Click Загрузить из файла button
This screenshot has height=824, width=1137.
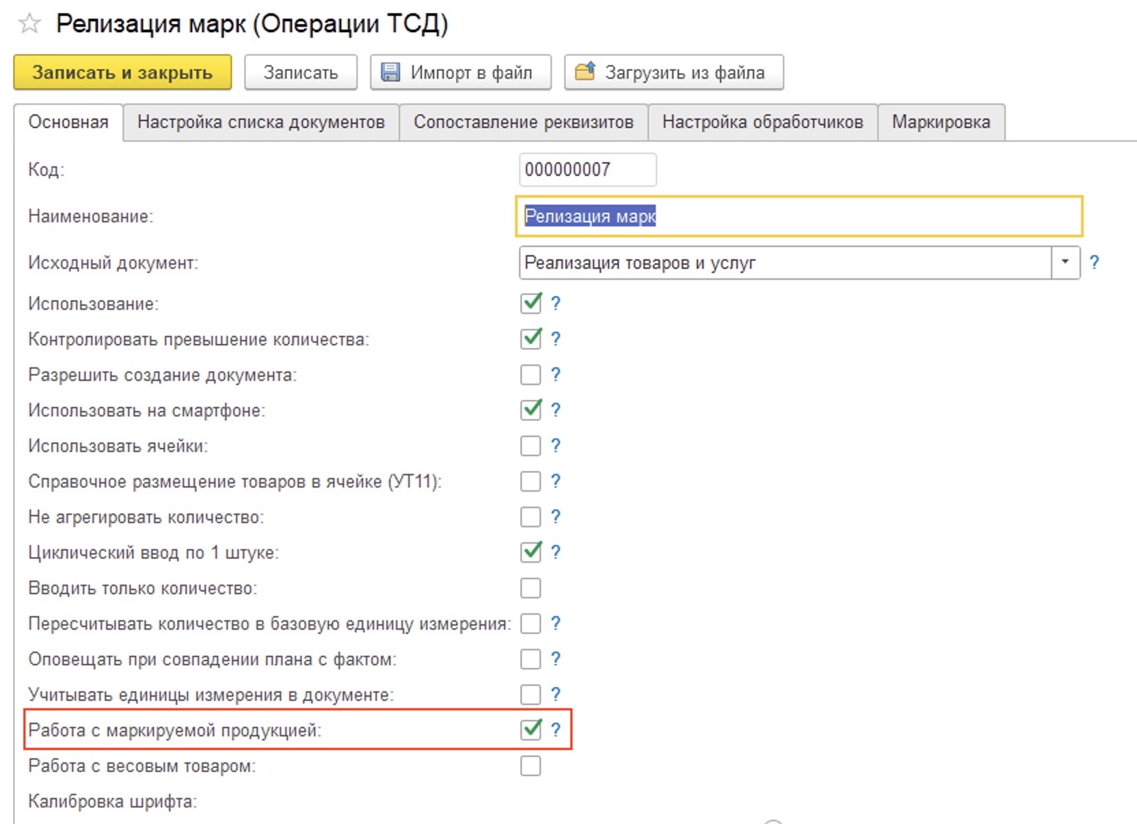[x=674, y=72]
